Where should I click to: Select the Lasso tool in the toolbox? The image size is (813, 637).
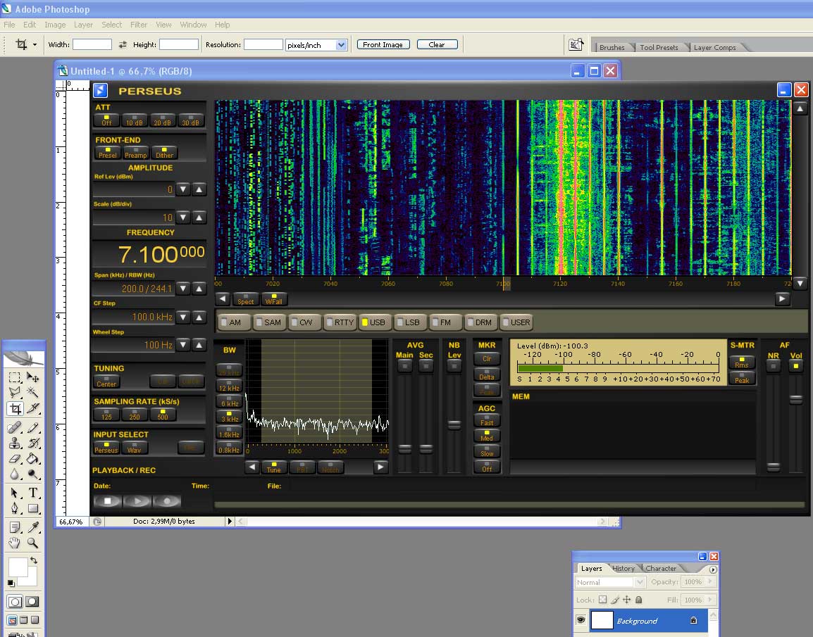point(15,392)
